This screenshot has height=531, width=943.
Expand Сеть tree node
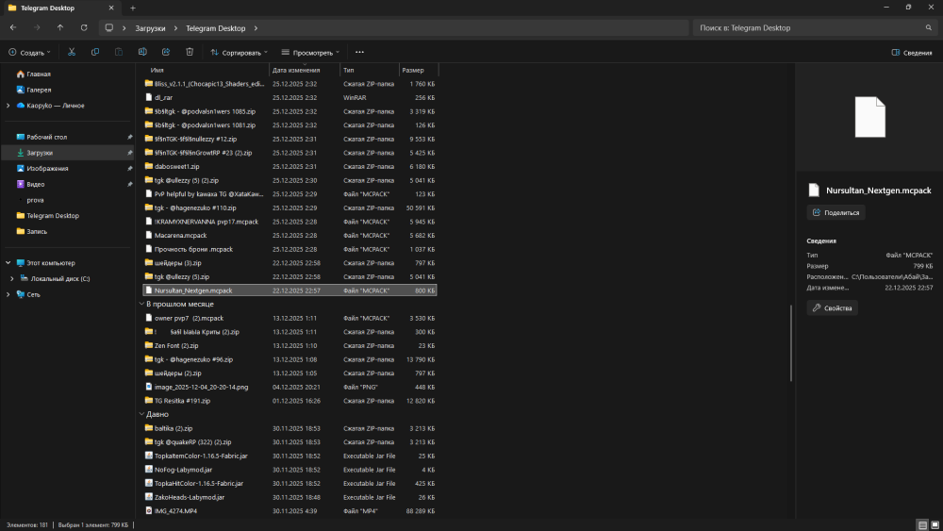(x=8, y=294)
